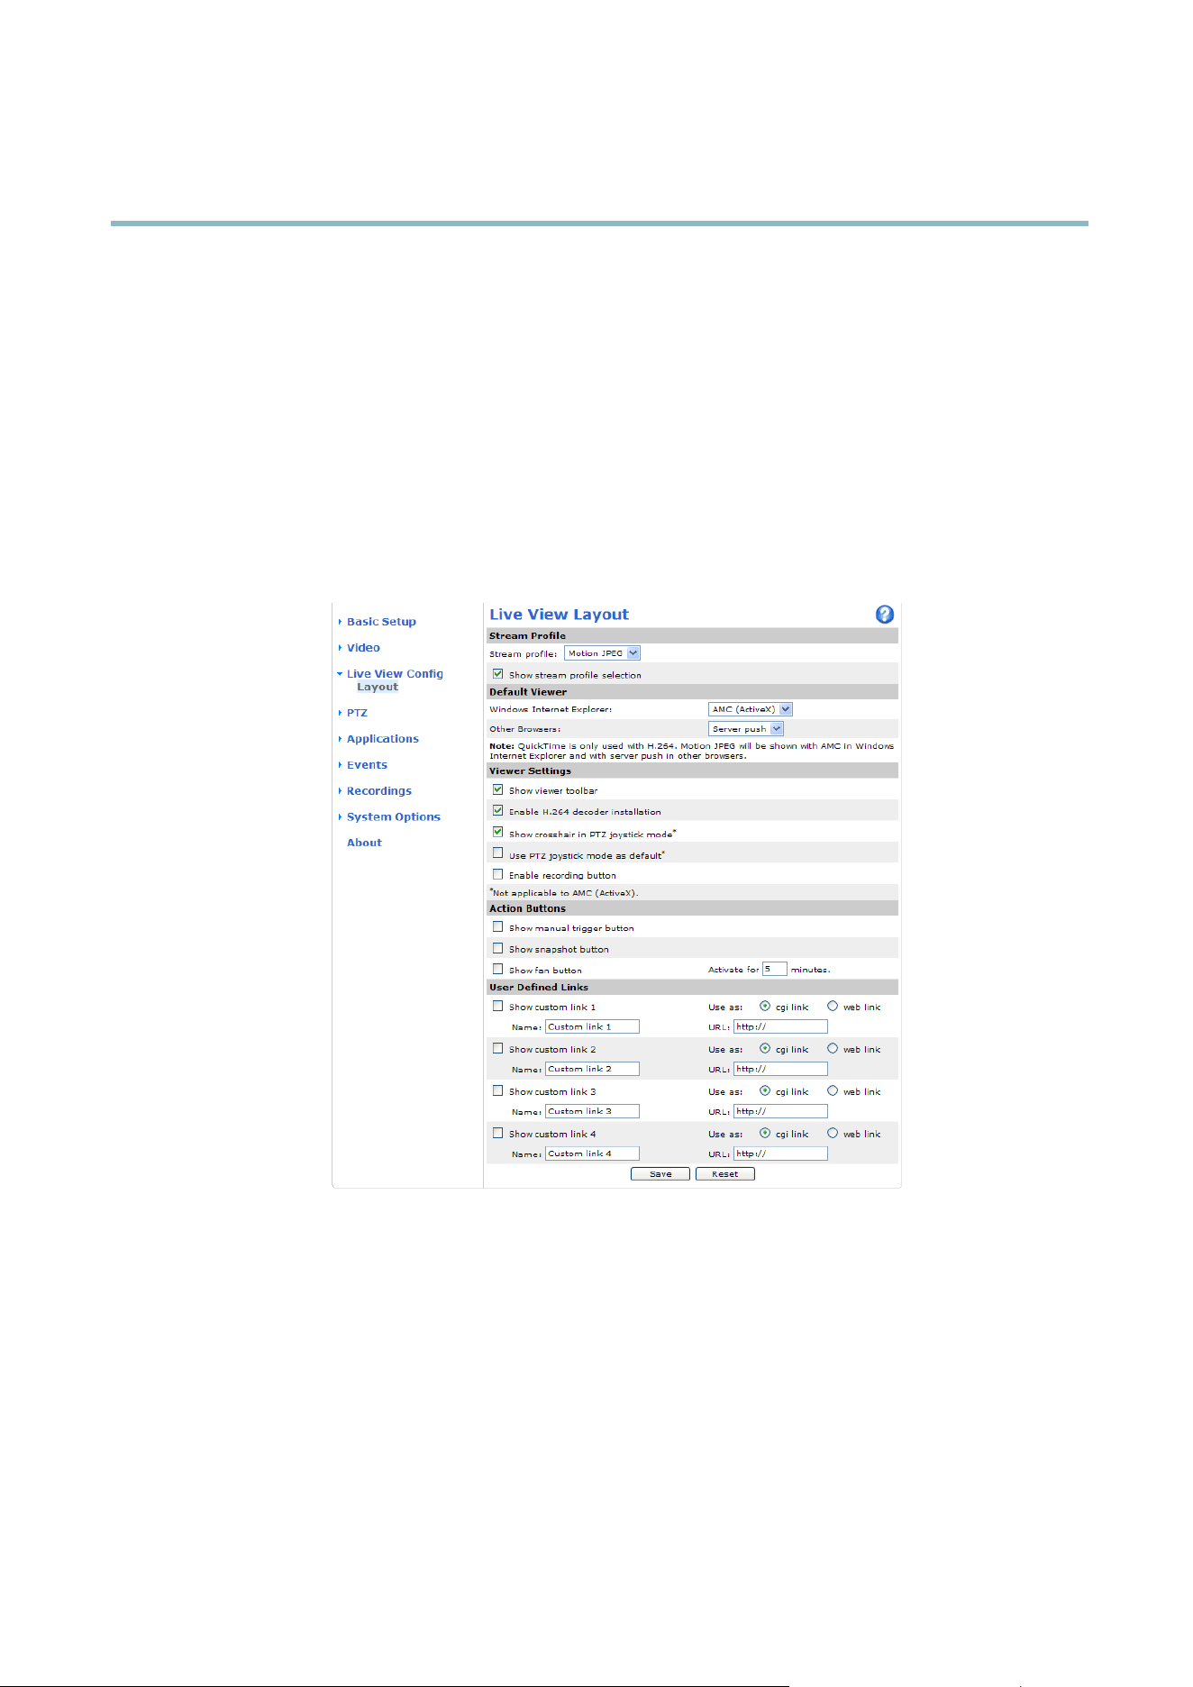
Task: Click the Custom link 4 name field
Action: [x=592, y=1154]
